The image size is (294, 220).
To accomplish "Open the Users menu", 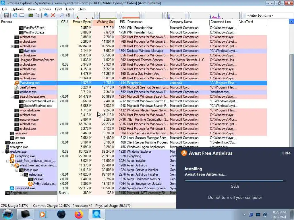I will coord(70,9).
